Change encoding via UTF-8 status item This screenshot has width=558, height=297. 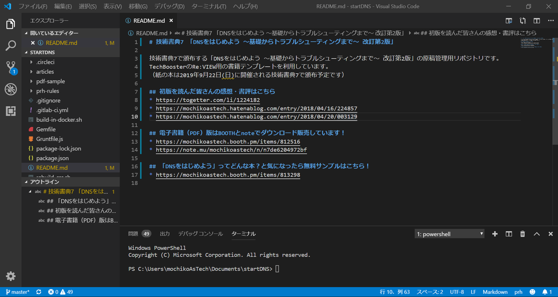(457, 292)
